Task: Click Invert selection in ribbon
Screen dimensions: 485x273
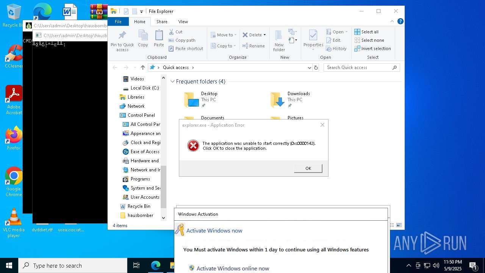Action: pyautogui.click(x=372, y=49)
